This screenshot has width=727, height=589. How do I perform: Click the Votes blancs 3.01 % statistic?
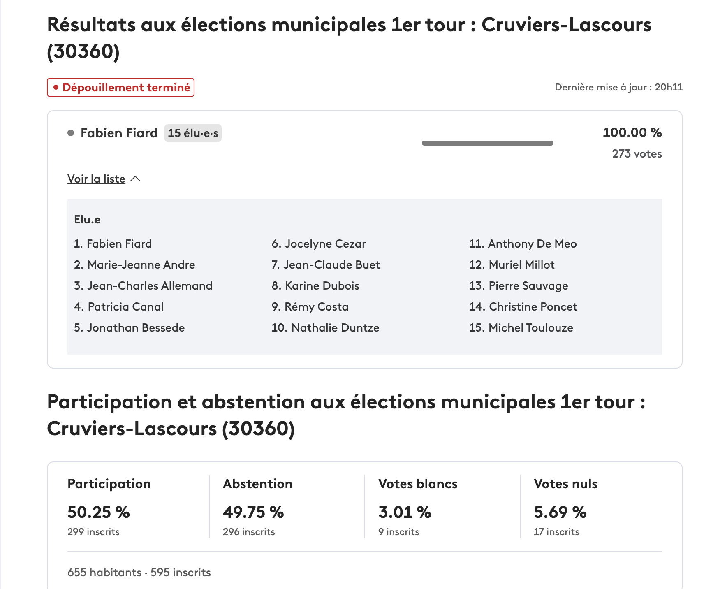coord(405,512)
